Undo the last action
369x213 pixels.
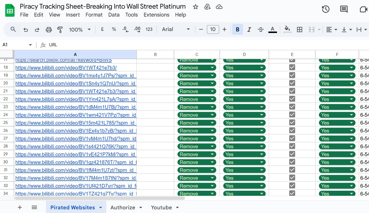(x=26, y=30)
